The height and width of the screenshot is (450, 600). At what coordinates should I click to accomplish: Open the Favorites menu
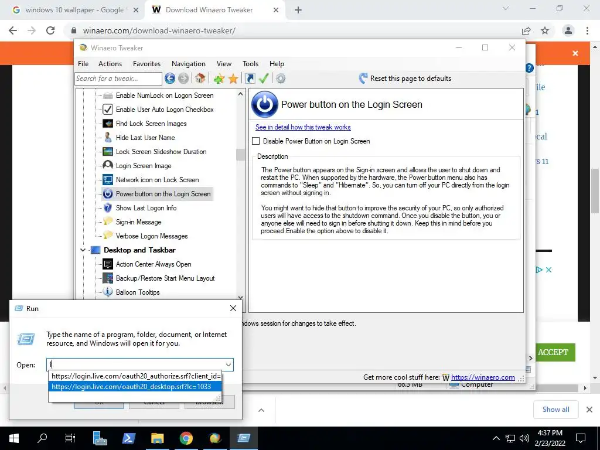coord(146,64)
